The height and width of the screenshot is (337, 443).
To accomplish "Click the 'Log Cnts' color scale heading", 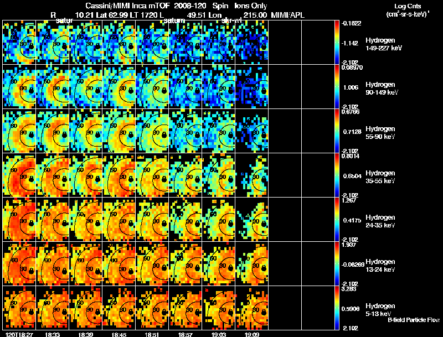I will 408,6.
